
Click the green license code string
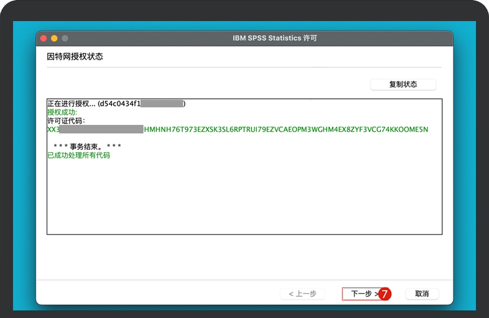point(238,129)
